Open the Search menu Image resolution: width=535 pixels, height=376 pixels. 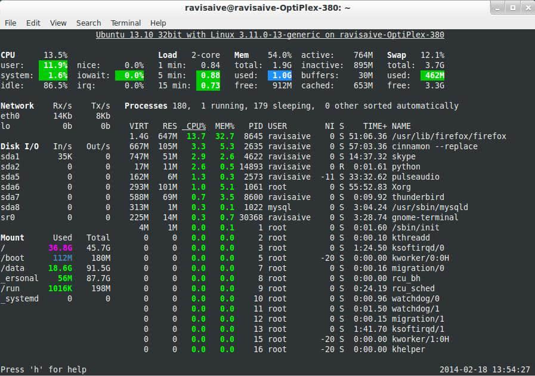(88, 23)
